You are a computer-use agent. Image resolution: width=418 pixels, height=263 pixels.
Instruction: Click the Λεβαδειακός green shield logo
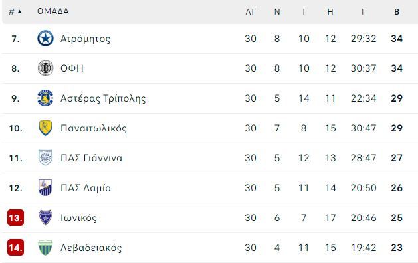45,248
